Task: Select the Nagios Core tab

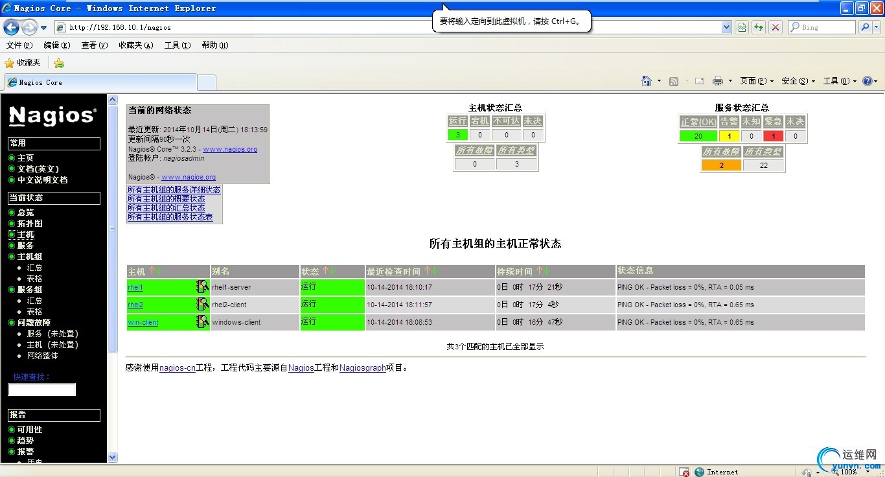Action: pos(100,82)
